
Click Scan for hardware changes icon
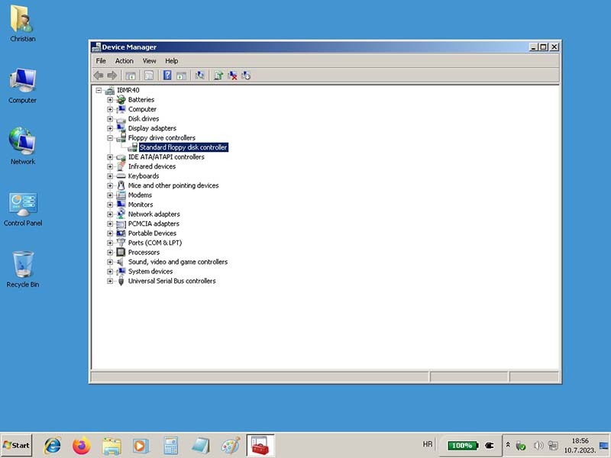(x=200, y=76)
